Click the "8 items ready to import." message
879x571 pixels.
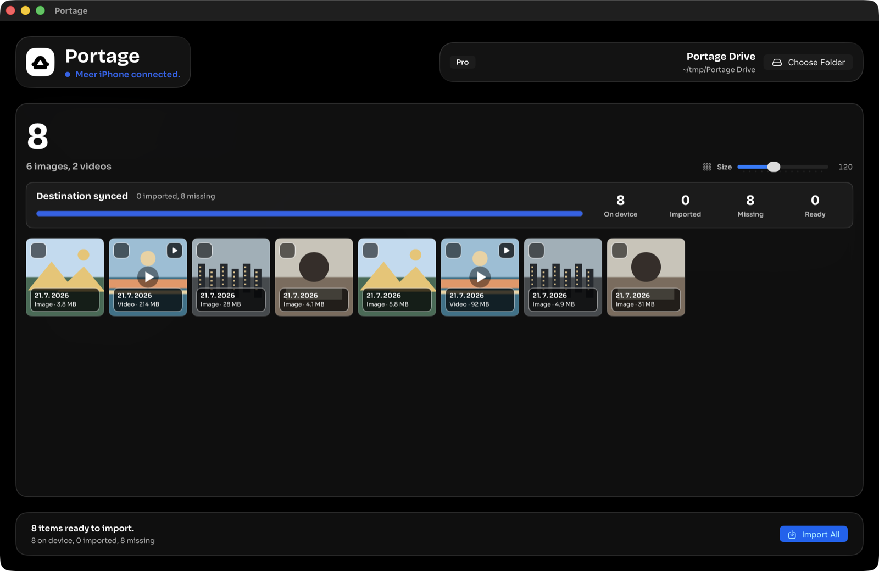(x=82, y=528)
